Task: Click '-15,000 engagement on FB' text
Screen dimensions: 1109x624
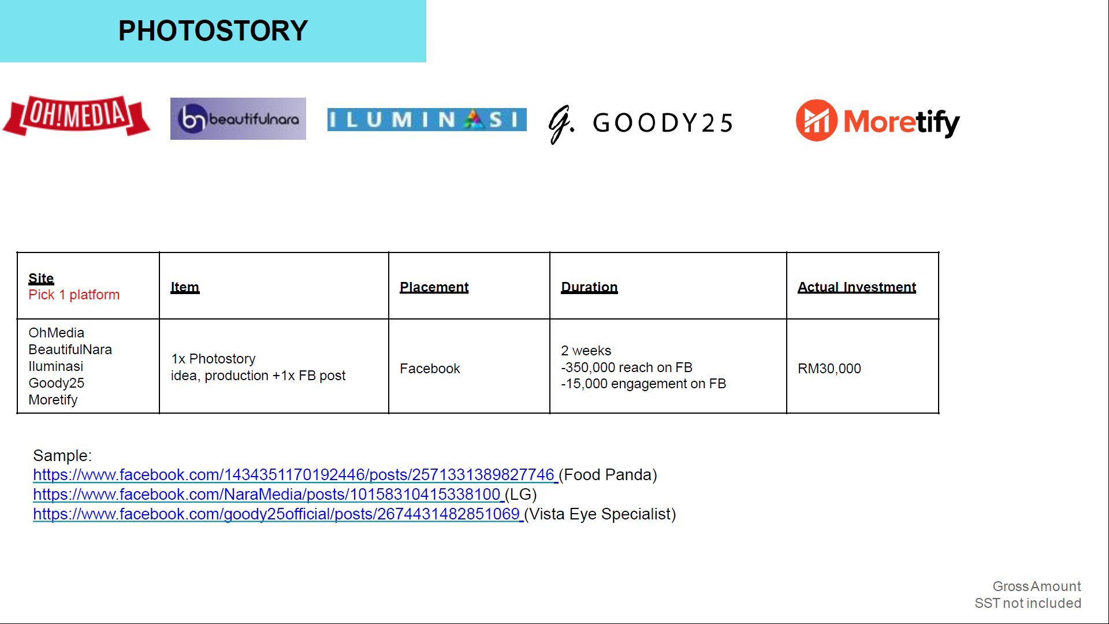Action: tap(643, 384)
